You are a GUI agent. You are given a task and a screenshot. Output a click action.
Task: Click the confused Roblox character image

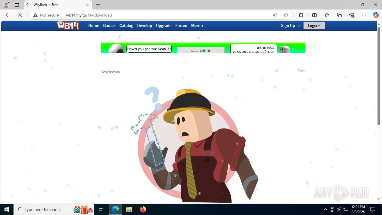194,145
